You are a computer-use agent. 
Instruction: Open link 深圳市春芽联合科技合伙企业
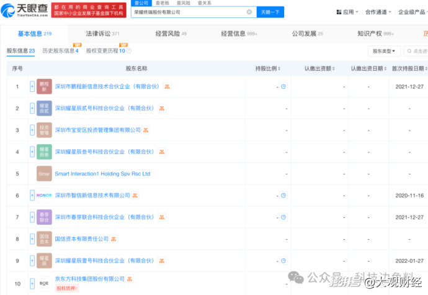click(x=105, y=217)
